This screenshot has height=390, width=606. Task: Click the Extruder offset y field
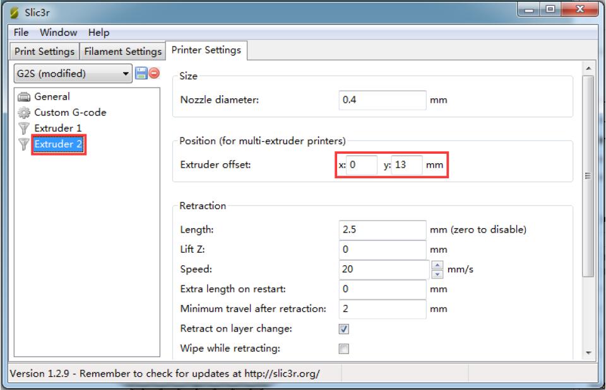coord(407,164)
